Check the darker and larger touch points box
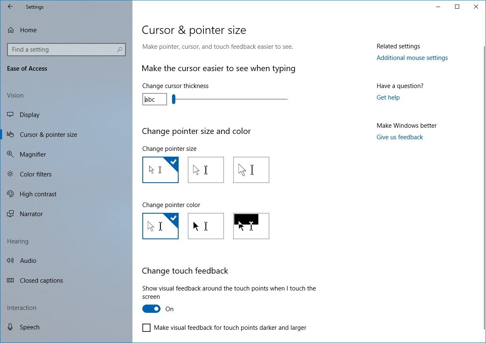486x343 pixels. tap(146, 328)
